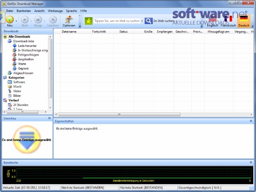Open the Datei menu

click(x=10, y=11)
